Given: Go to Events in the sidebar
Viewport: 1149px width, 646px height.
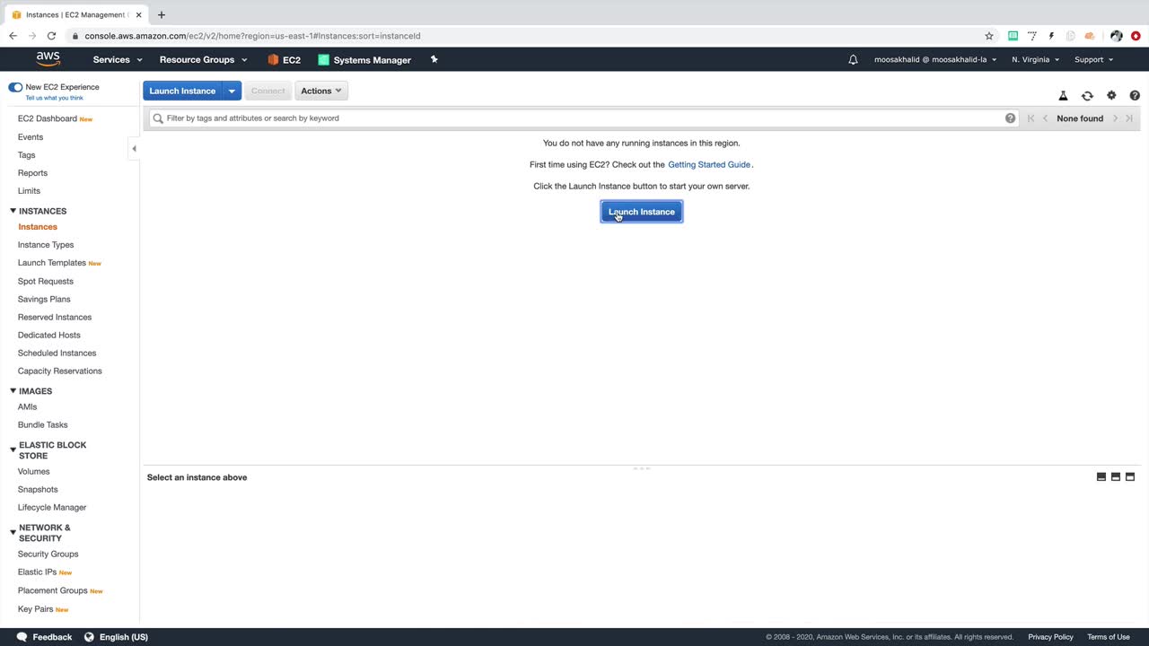Looking at the screenshot, I should coord(31,137).
